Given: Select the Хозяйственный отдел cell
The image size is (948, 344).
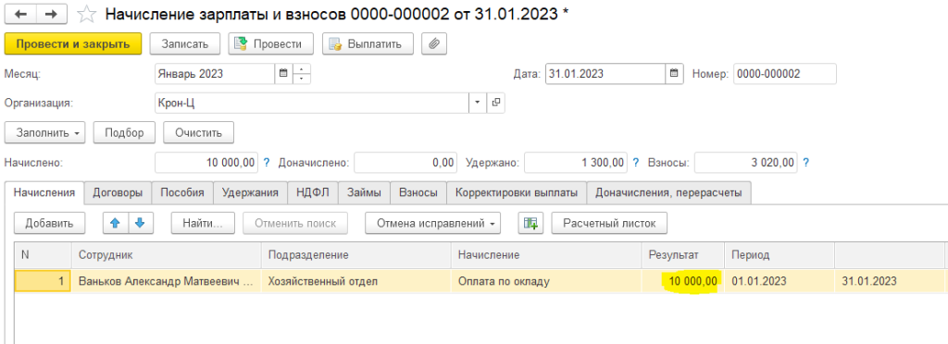Looking at the screenshot, I should click(356, 281).
